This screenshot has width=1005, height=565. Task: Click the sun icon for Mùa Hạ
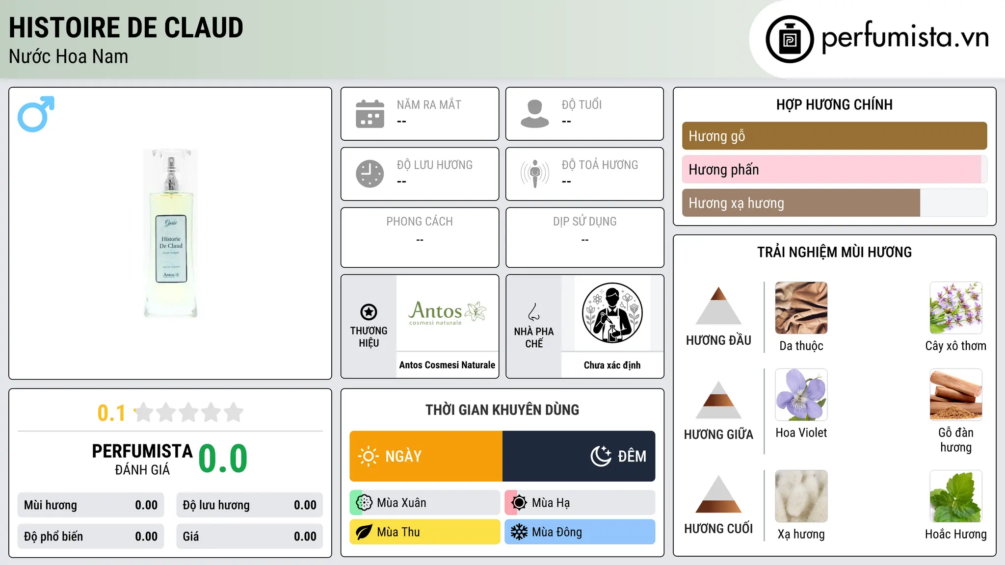click(x=519, y=503)
